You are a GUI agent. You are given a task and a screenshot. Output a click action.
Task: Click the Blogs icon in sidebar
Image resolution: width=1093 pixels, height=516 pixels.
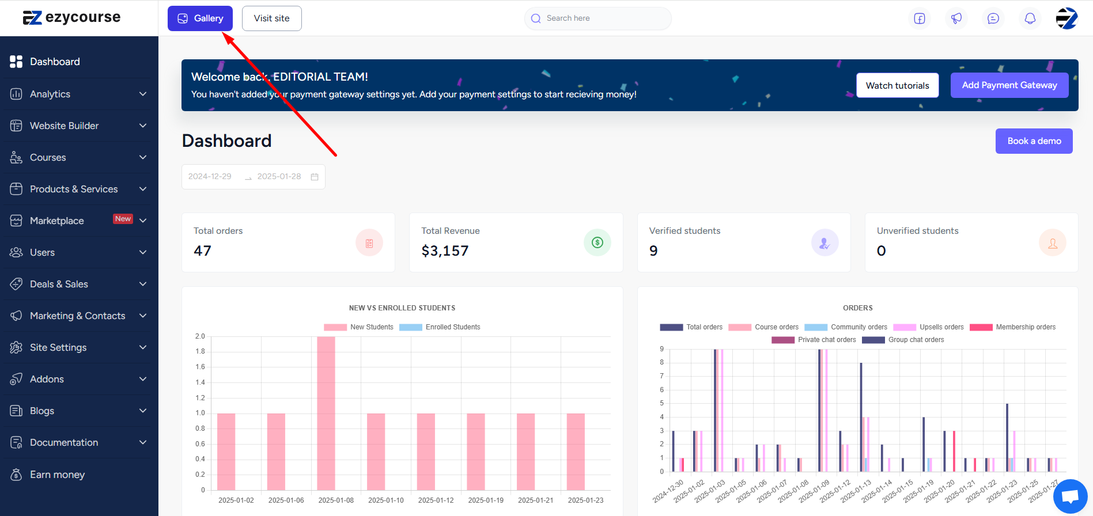point(16,411)
